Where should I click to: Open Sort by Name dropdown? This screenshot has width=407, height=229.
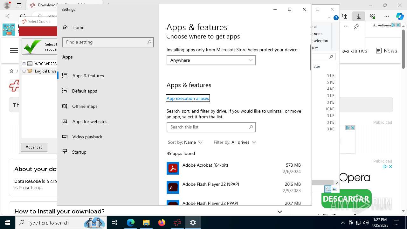[185, 142]
